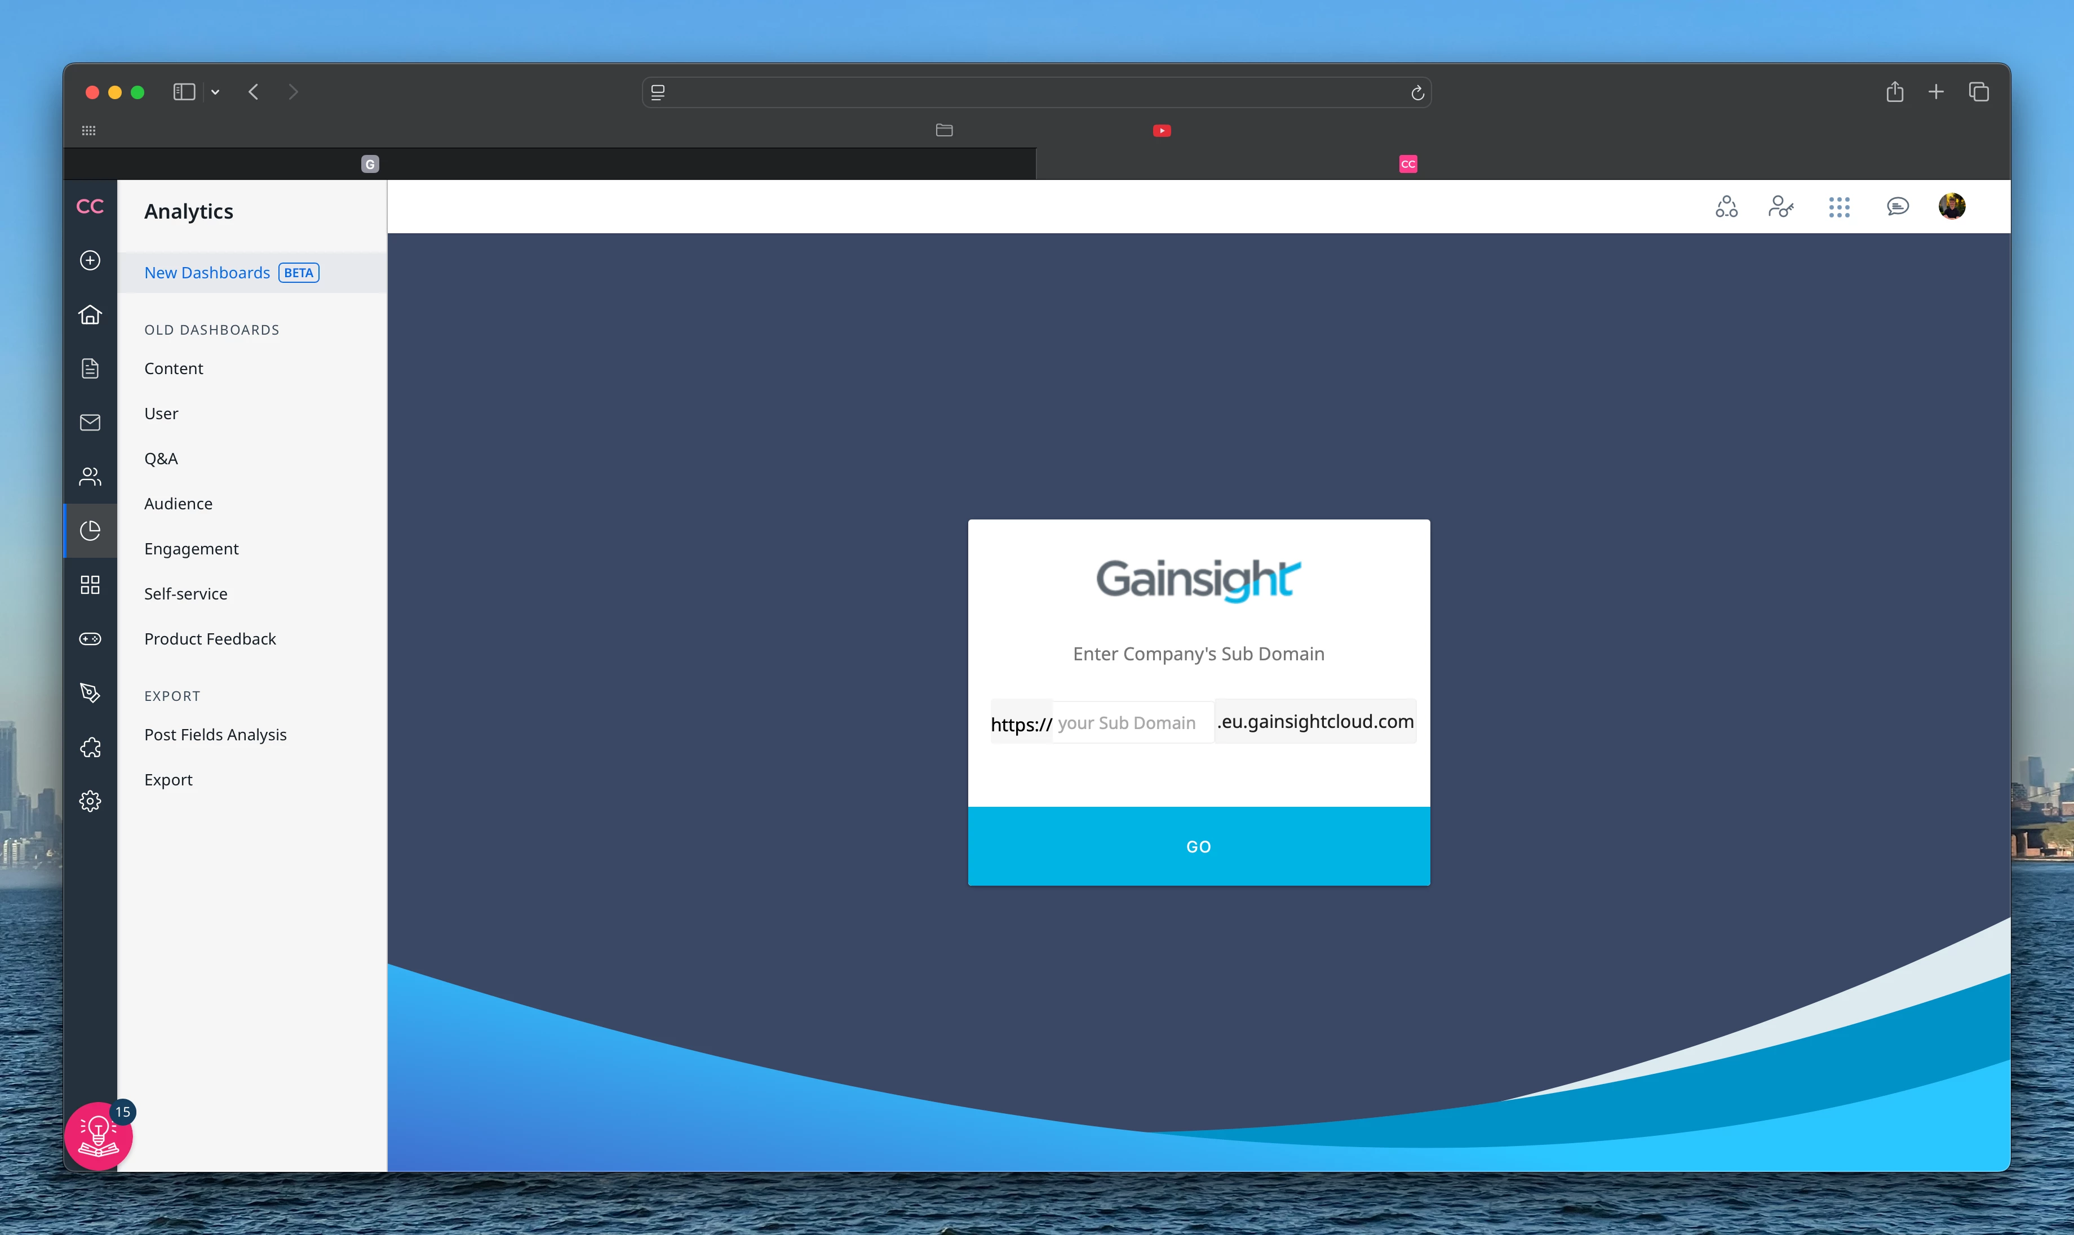The width and height of the screenshot is (2074, 1235).
Task: Expand the Safari sidebar chevron dropdown
Action: tap(215, 92)
